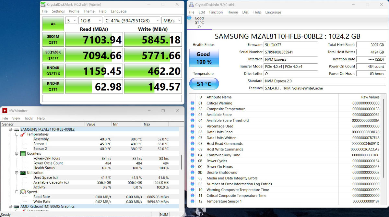The height and width of the screenshot is (217, 389).
Task: Click the Firmware field 5L1QKXF7
Action: (x=290, y=45)
